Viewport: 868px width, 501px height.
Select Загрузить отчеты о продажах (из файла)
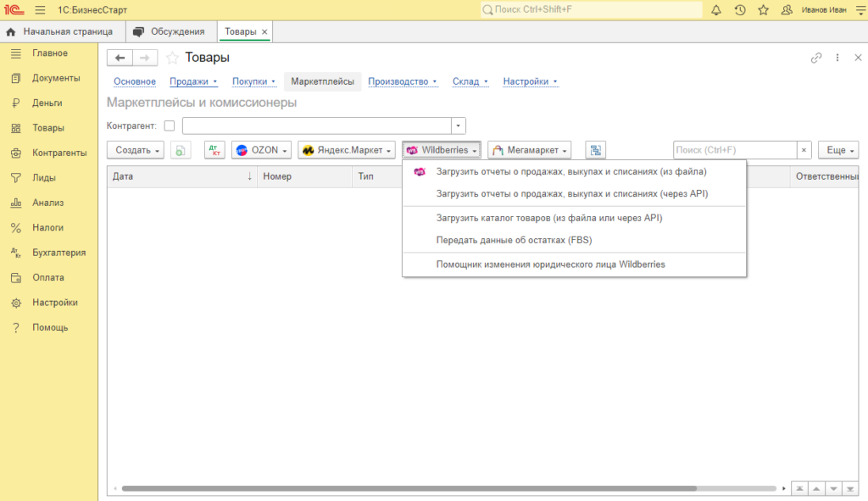[574, 171]
